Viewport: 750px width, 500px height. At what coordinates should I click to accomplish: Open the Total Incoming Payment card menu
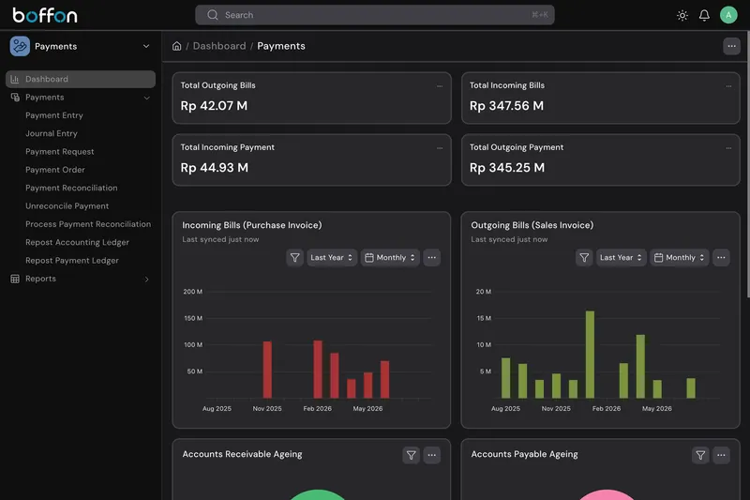pos(440,148)
